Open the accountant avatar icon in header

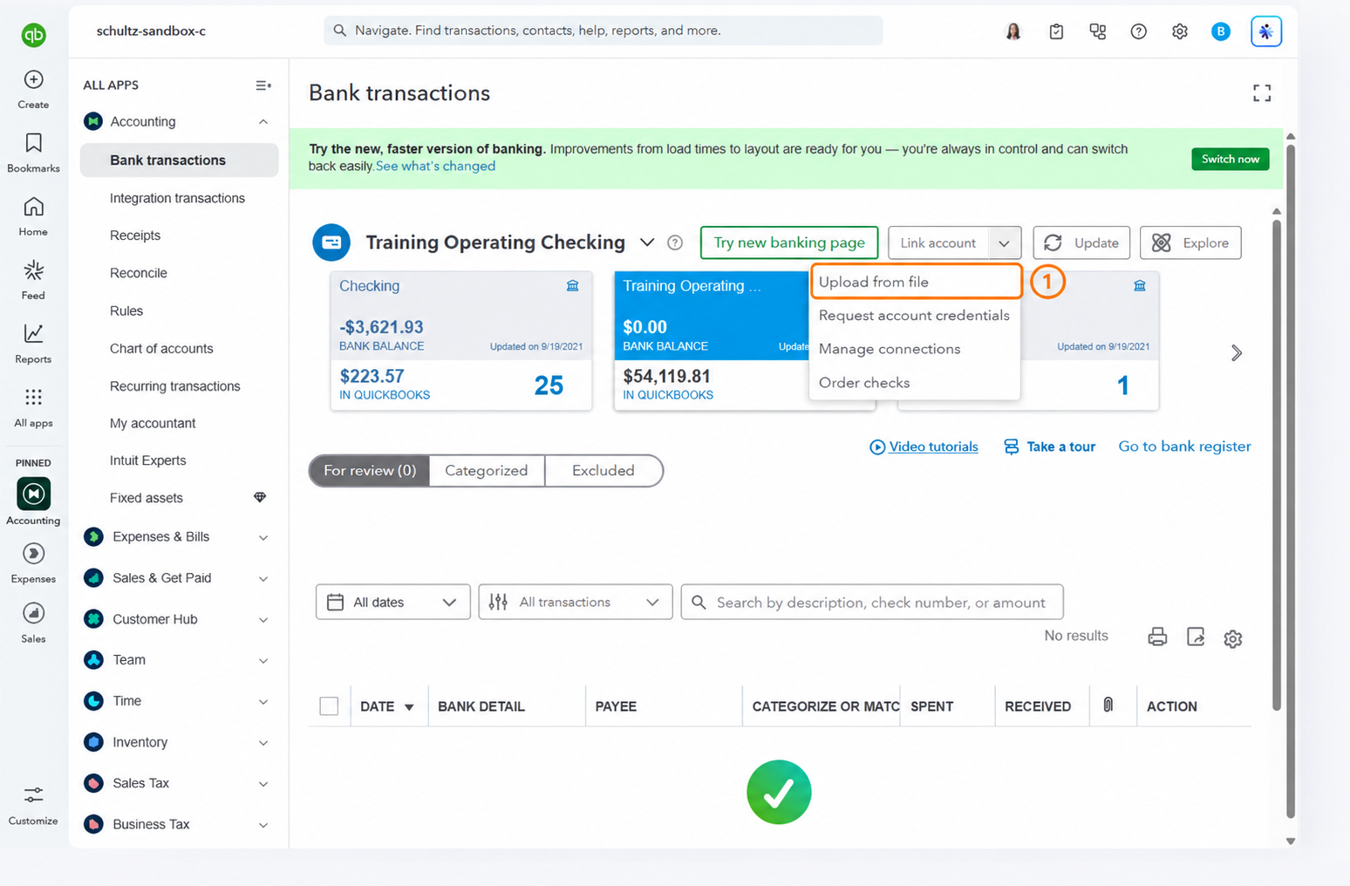[1013, 31]
